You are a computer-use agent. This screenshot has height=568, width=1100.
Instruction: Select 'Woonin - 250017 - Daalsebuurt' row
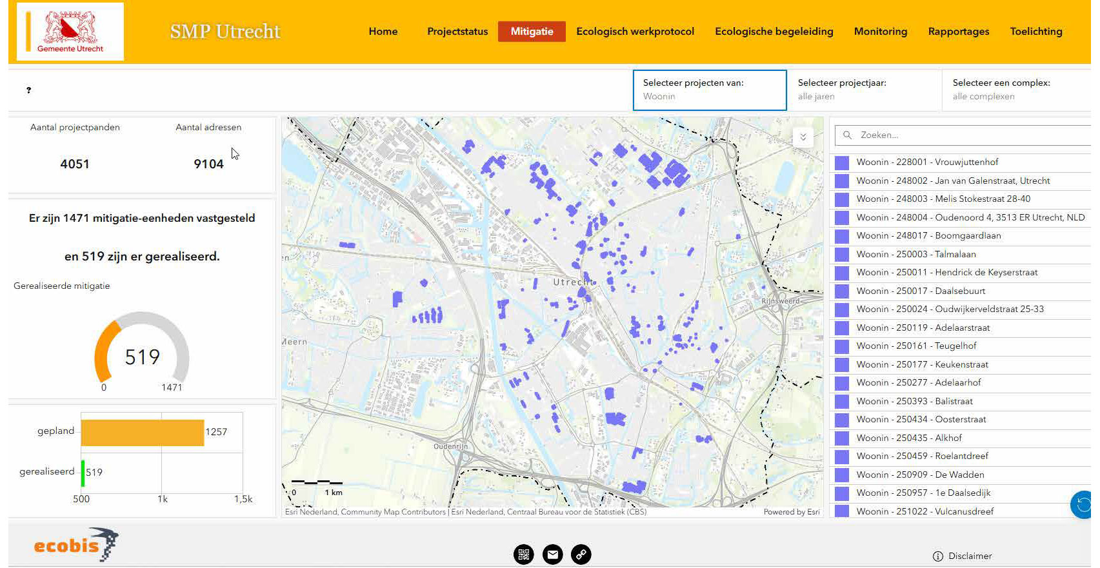tap(960, 291)
